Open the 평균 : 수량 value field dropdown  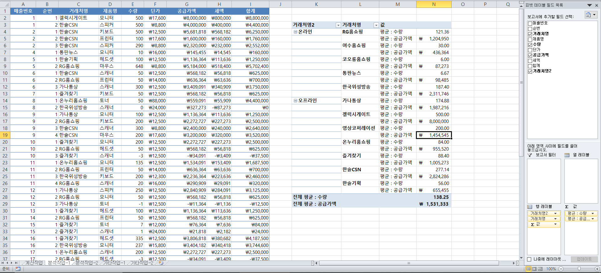click(x=593, y=214)
